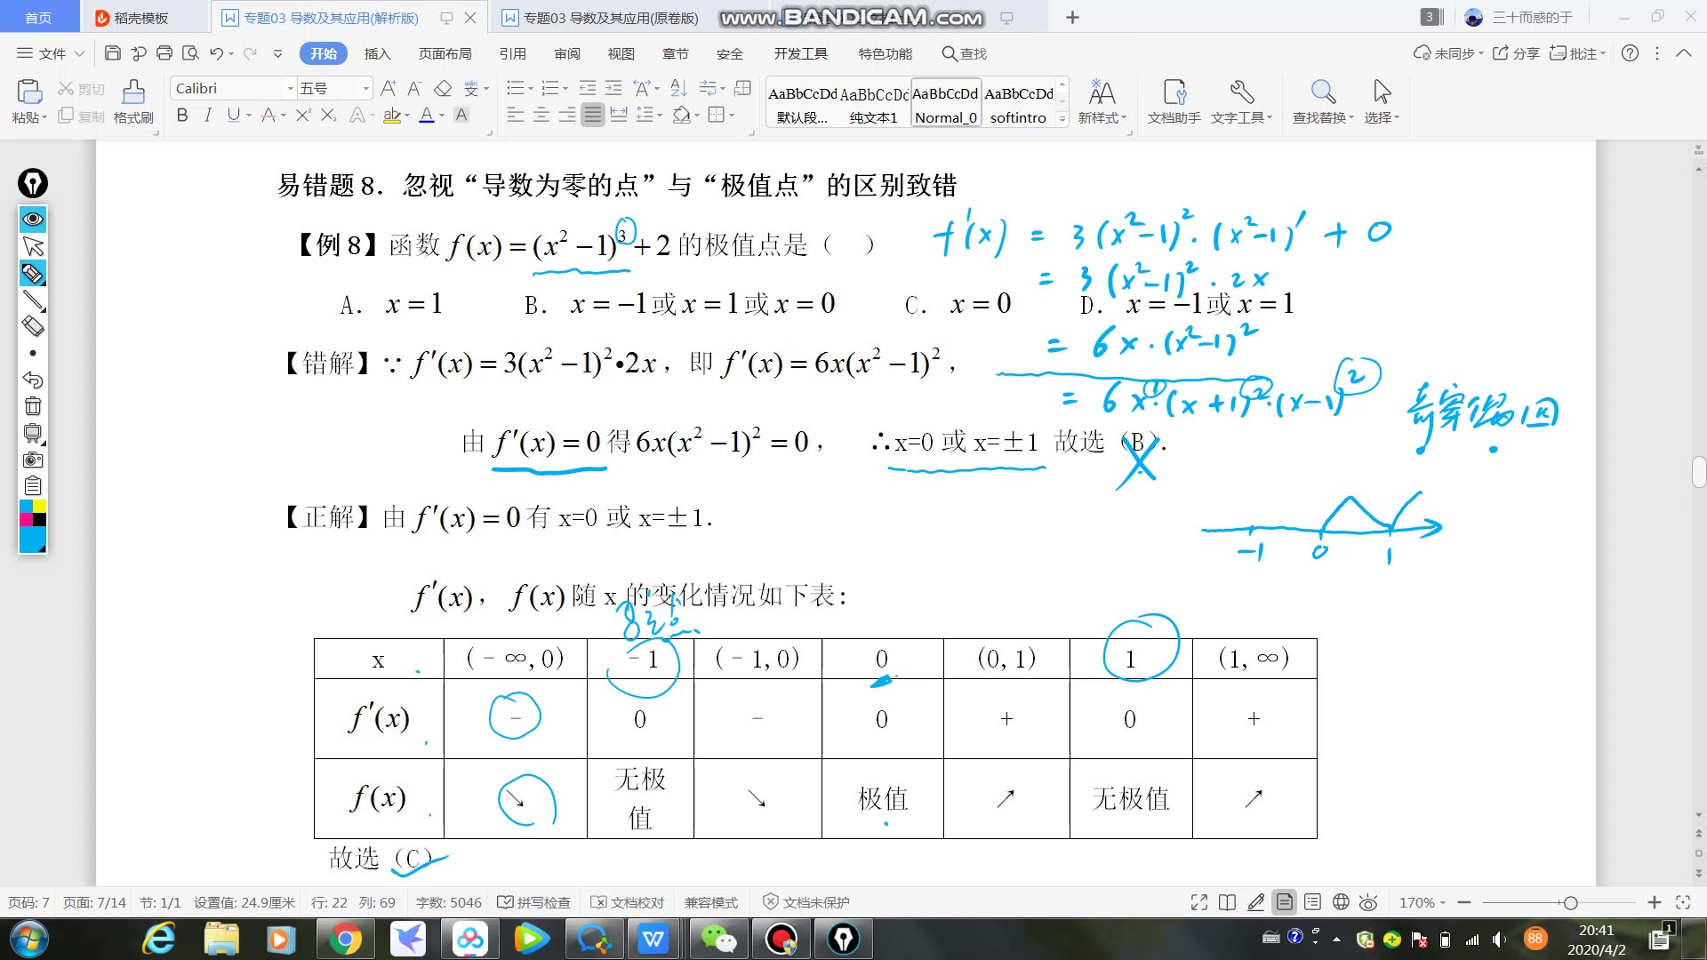This screenshot has width=1707, height=960.
Task: Select the highlighter pen tool in annotation toolbar
Action: coord(33,274)
